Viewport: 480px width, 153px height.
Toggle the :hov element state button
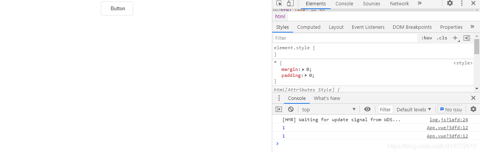point(427,38)
